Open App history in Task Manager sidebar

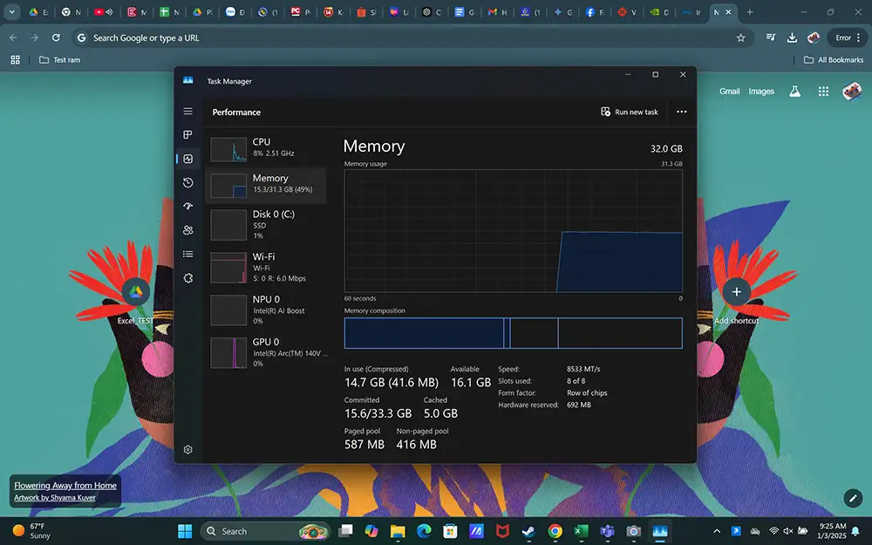(187, 182)
